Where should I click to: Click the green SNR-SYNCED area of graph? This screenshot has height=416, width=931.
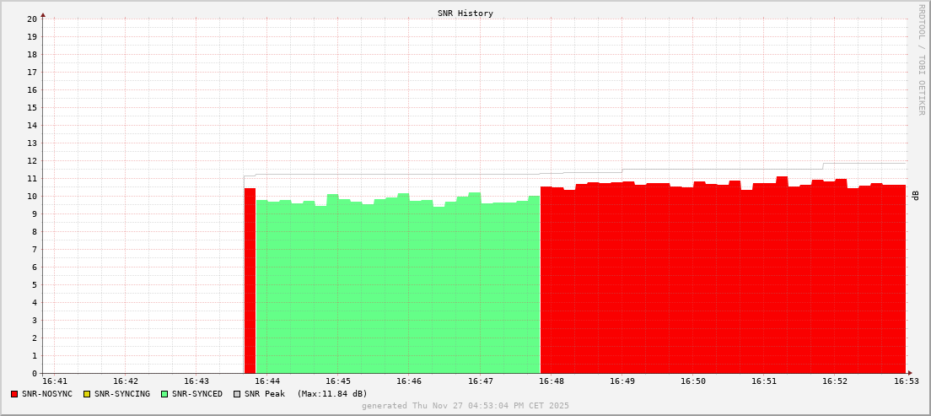point(396,287)
